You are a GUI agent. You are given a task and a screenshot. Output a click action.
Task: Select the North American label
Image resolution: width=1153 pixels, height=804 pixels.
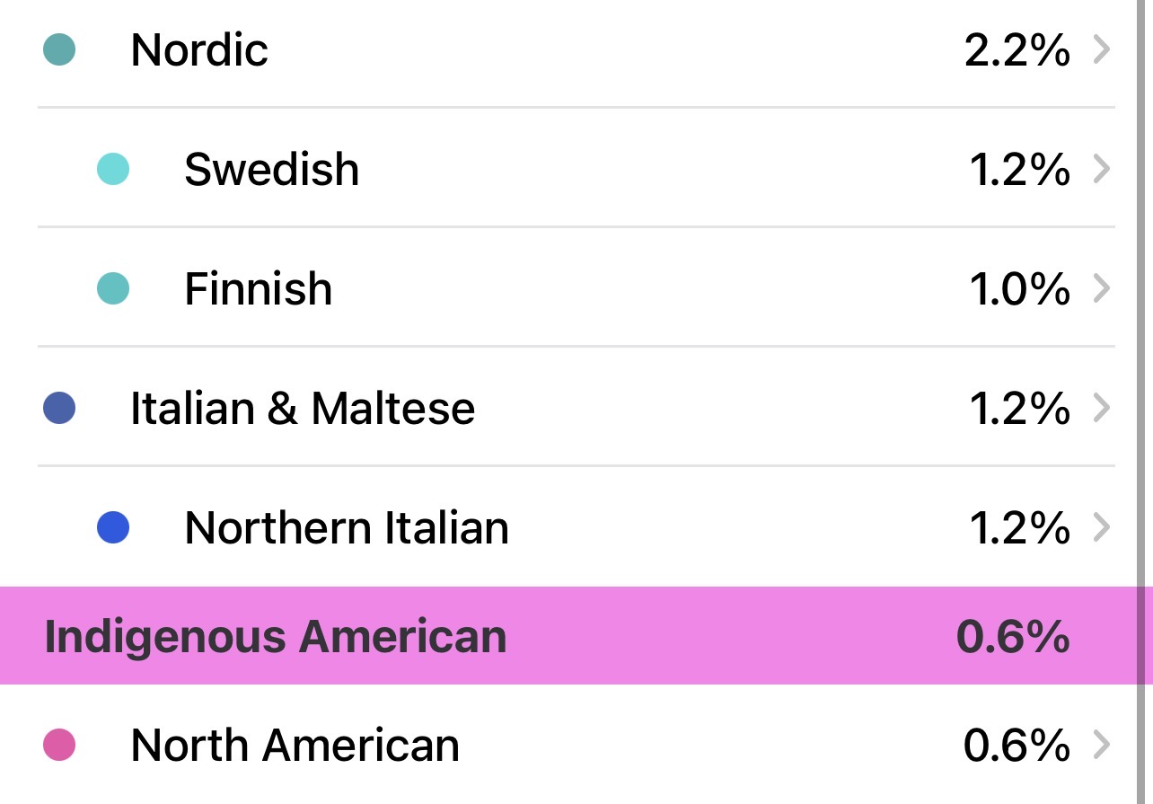(295, 745)
